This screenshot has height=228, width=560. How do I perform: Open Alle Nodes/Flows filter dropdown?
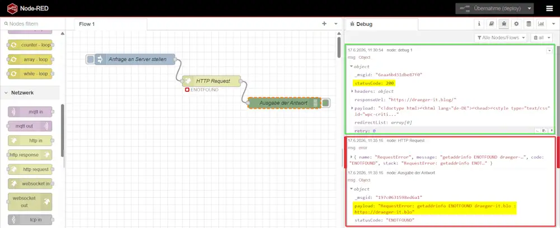click(501, 37)
